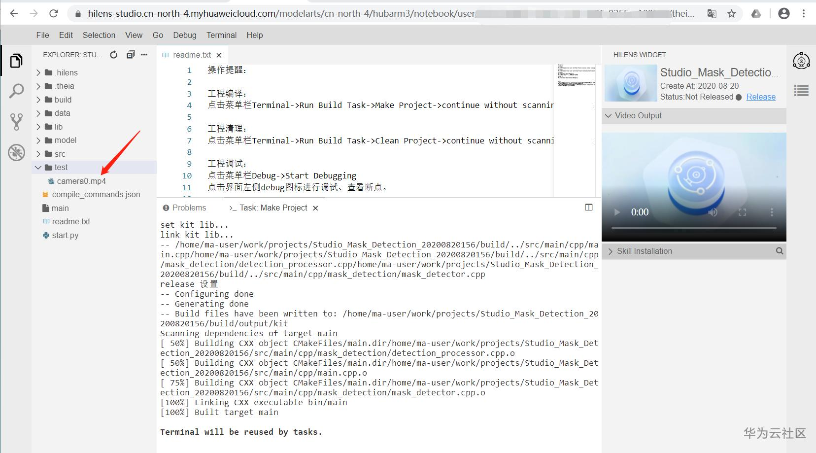The width and height of the screenshot is (816, 453).
Task: Select the Task: Make Project terminal tab
Action: [273, 208]
